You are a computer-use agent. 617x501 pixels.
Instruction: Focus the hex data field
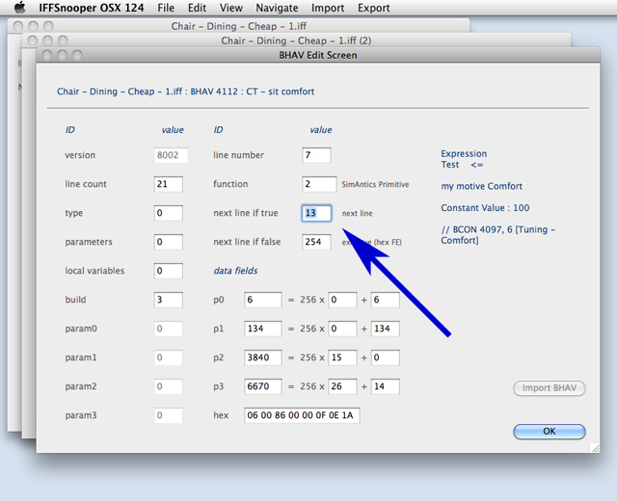tap(302, 415)
